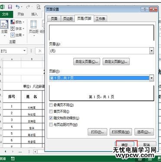Enable 与页边距对齐 checkbox
The width and height of the screenshot is (161, 162).
(51, 125)
